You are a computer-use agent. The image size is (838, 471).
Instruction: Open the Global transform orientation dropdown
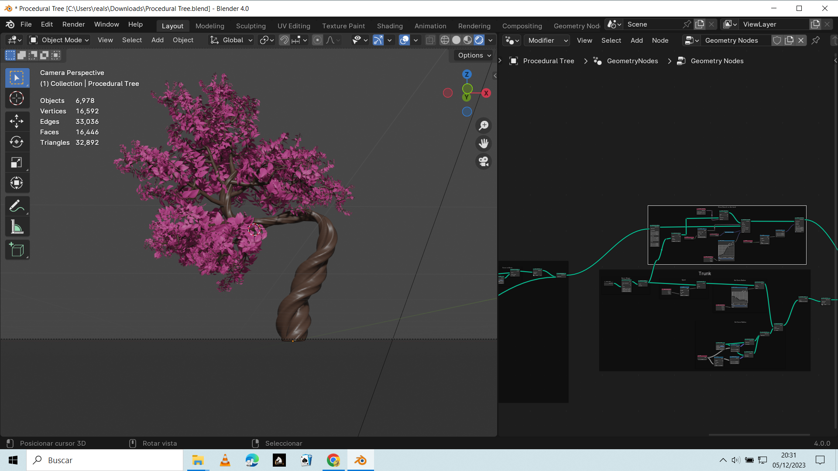232,40
